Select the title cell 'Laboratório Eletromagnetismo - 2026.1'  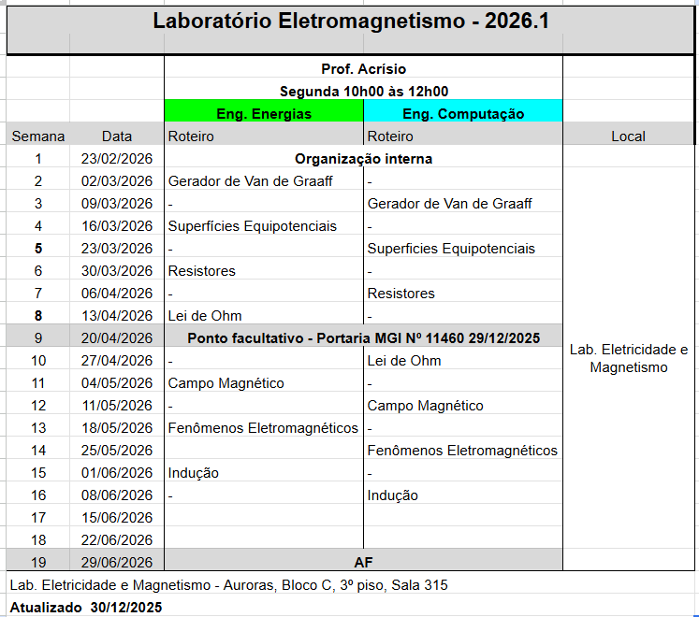tap(351, 22)
